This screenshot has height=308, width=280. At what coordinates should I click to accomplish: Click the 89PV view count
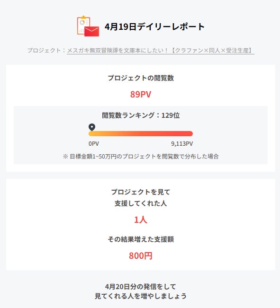(141, 94)
